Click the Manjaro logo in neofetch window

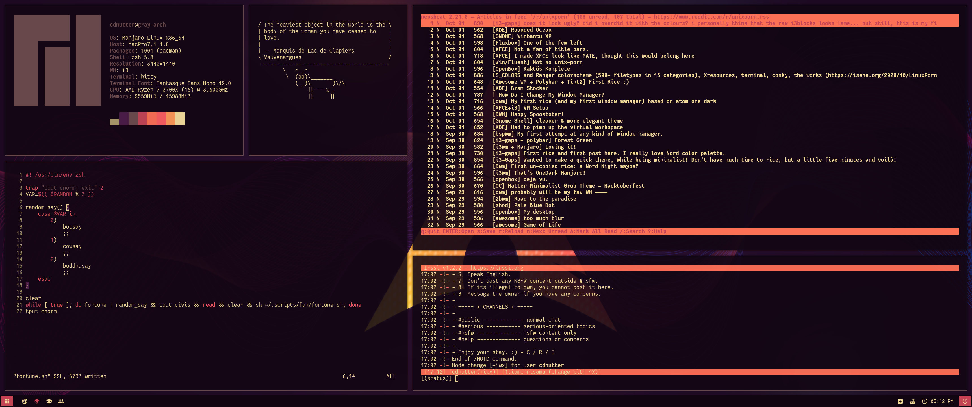click(x=57, y=60)
